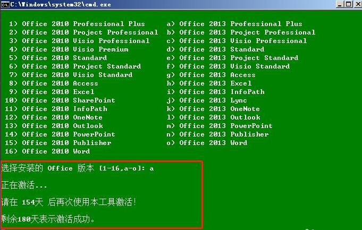The width and height of the screenshot is (362, 230).
Task: Maximize the command prompt window
Action: pyautogui.click(x=348, y=4)
